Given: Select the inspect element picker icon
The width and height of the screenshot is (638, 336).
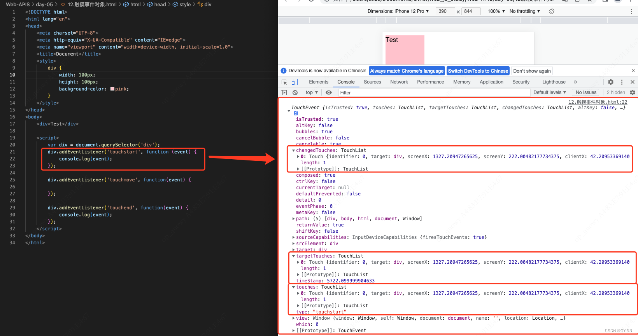Looking at the screenshot, I should (284, 82).
